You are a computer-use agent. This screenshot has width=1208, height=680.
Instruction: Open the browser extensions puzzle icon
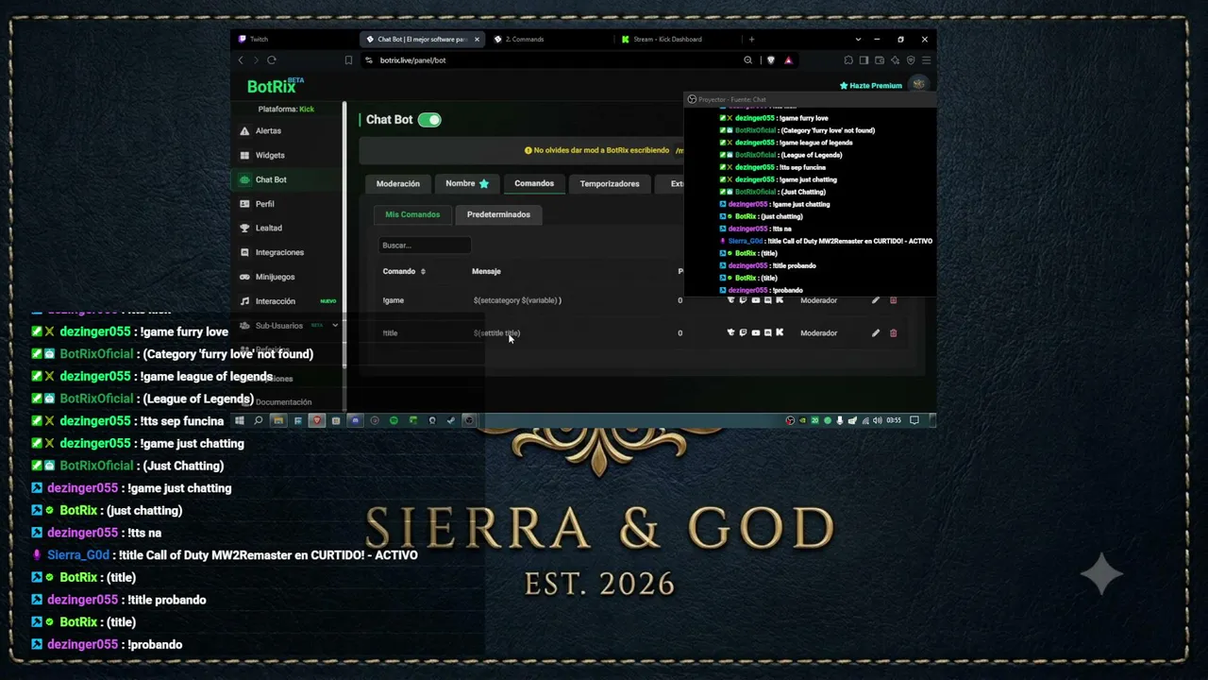(x=848, y=60)
